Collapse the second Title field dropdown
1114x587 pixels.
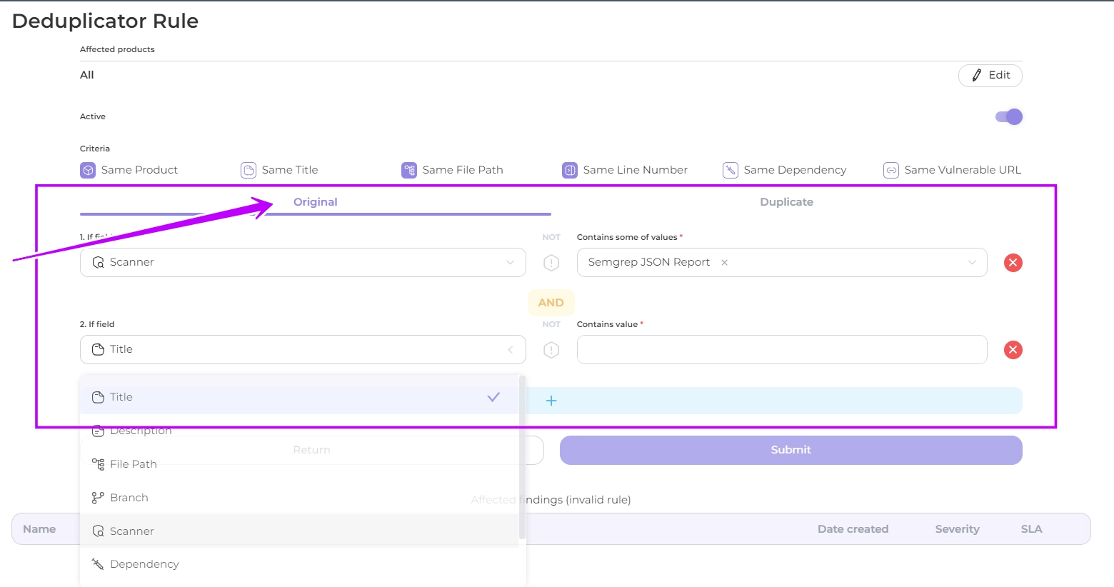510,350
